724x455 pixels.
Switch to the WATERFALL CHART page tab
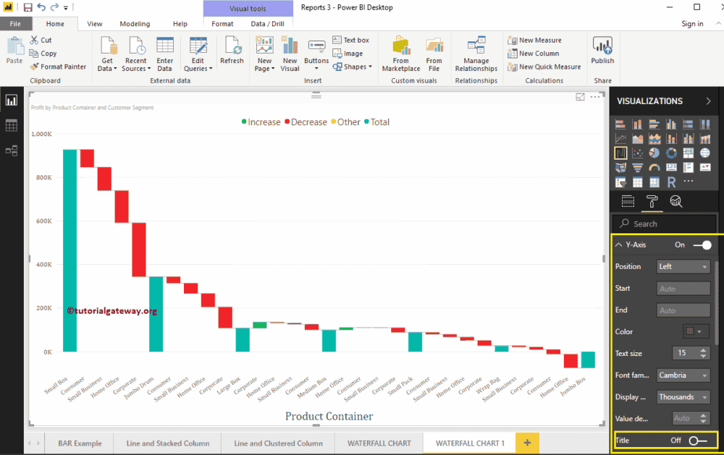tap(378, 442)
